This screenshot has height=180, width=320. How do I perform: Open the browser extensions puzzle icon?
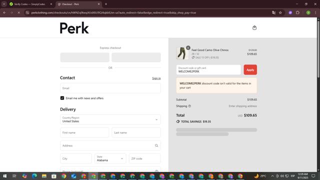[x=297, y=12]
